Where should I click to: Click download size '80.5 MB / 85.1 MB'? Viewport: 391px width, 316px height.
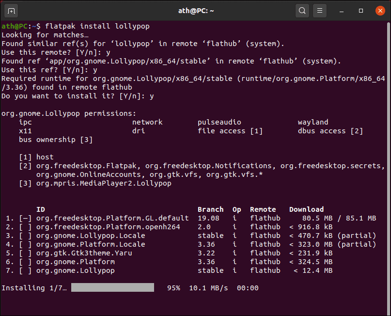point(339,218)
